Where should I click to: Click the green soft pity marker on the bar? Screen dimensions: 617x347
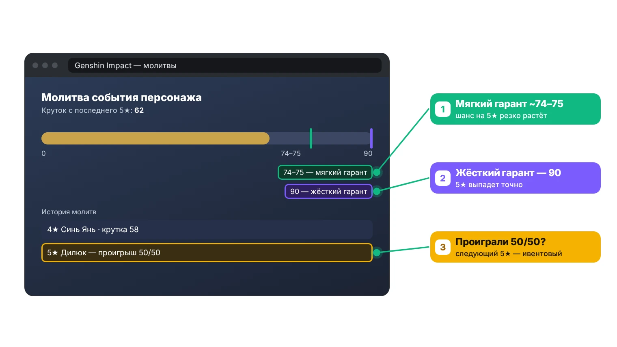[311, 138]
